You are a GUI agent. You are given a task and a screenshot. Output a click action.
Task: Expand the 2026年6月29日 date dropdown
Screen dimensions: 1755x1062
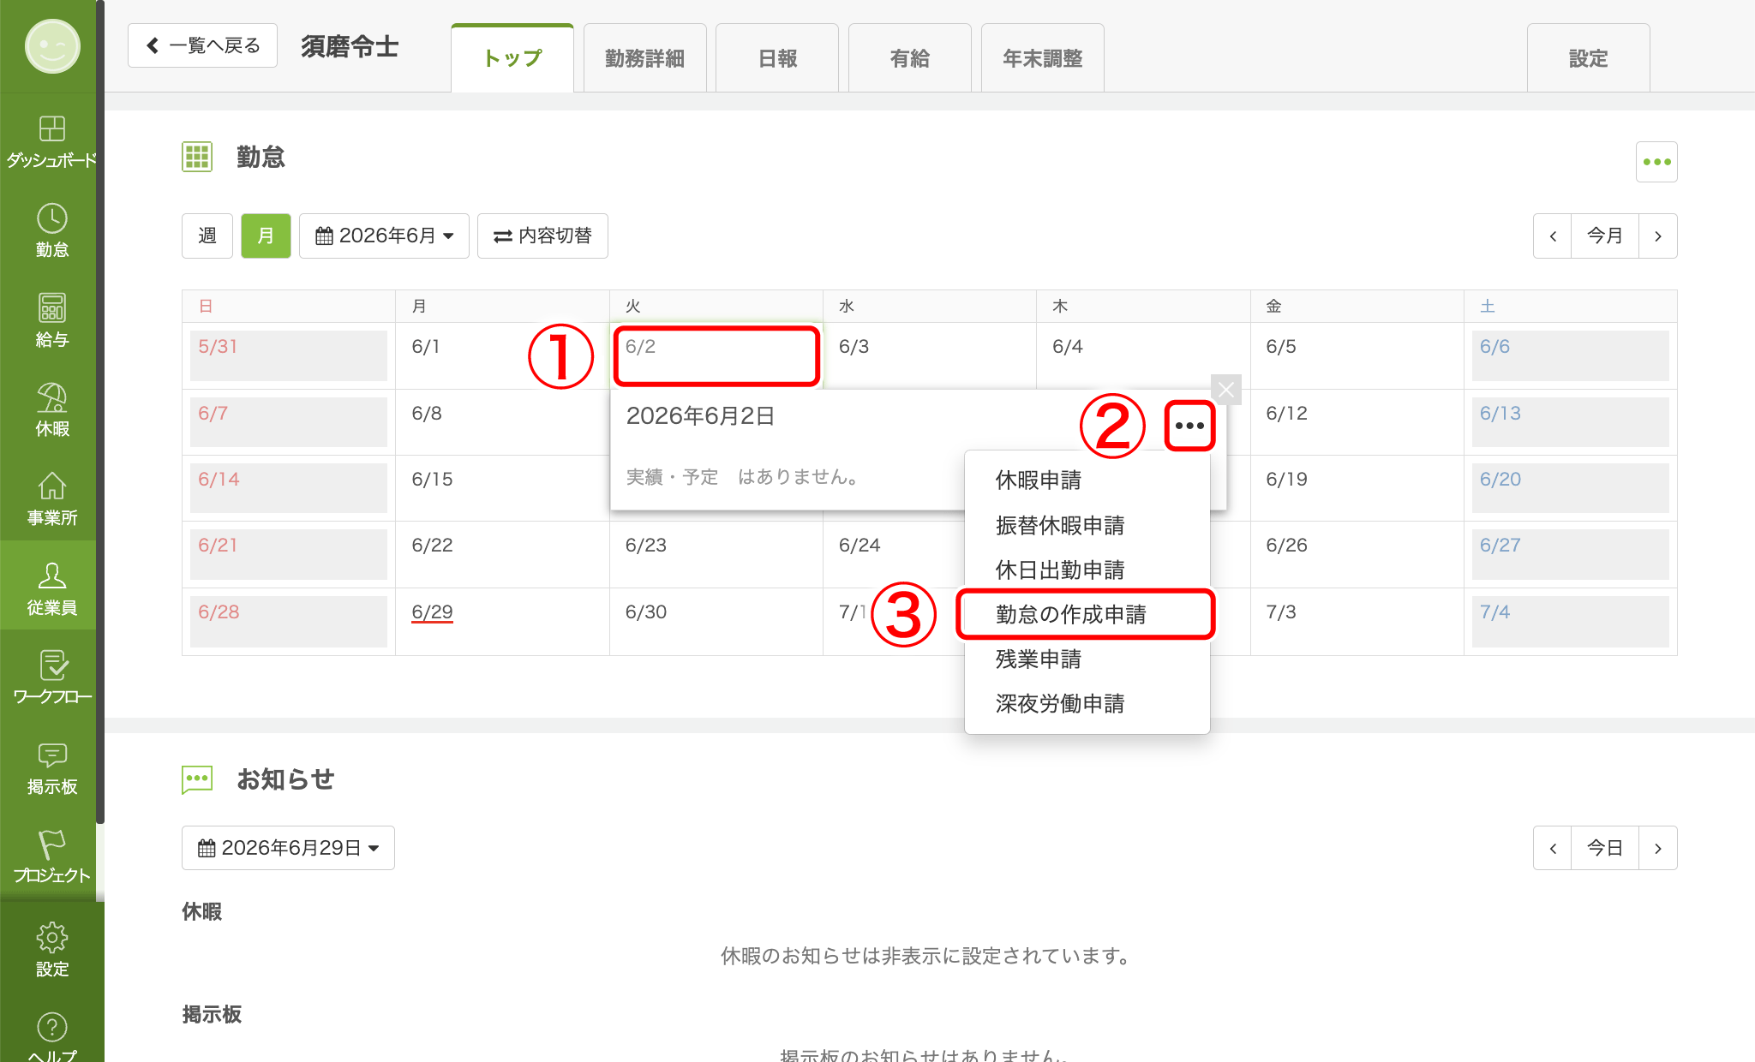(x=288, y=848)
